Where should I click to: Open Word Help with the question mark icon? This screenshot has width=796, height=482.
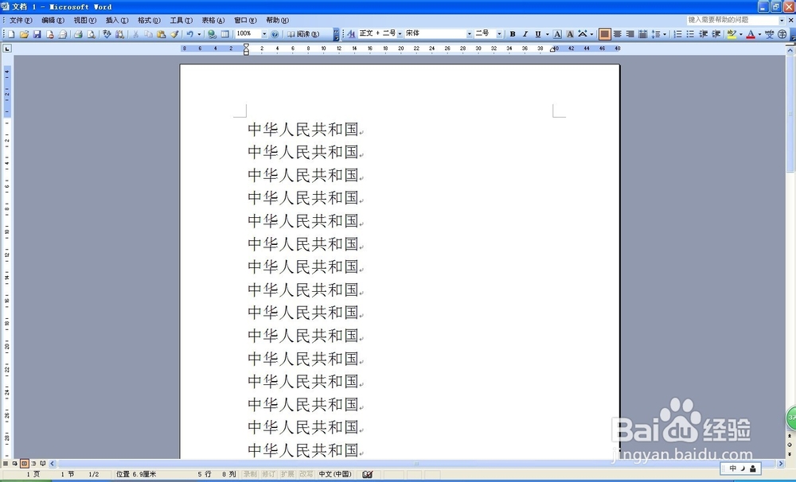pos(275,34)
